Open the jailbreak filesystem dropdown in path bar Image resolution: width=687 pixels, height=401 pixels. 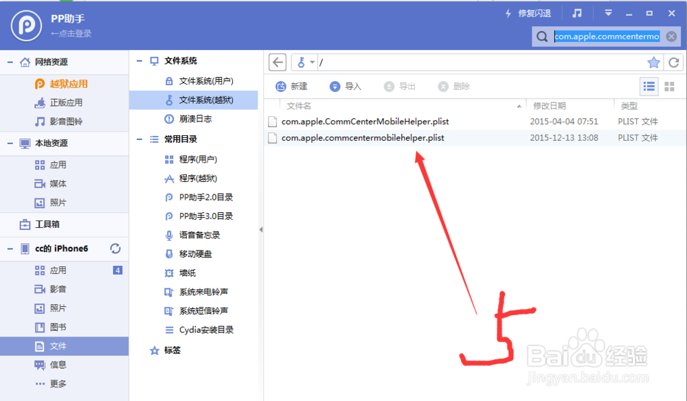click(x=306, y=62)
